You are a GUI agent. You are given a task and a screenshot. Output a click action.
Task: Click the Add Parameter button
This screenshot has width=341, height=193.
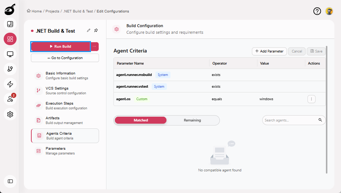coord(269,51)
